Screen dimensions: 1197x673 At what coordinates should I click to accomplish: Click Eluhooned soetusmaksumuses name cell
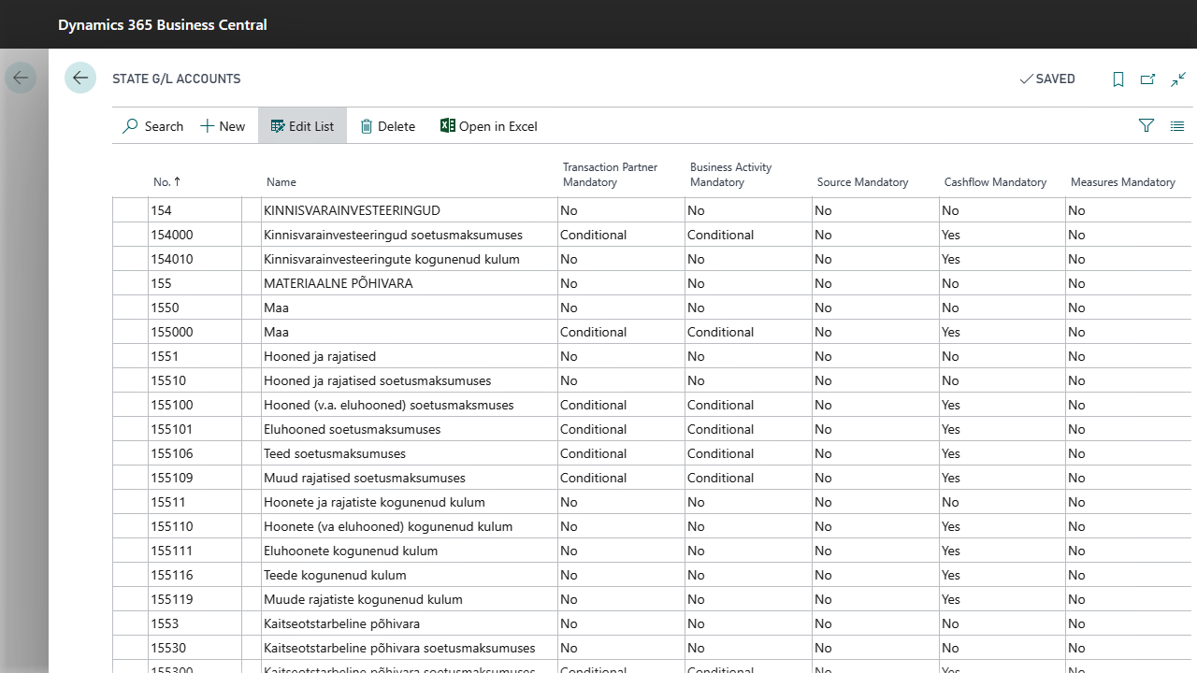pyautogui.click(x=408, y=429)
